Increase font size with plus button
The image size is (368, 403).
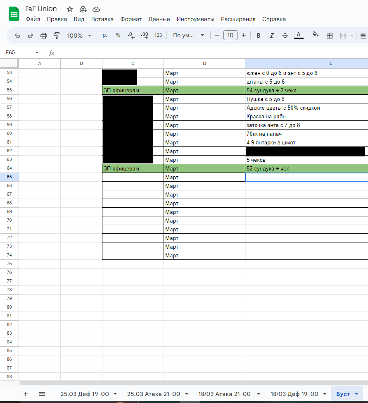[244, 36]
